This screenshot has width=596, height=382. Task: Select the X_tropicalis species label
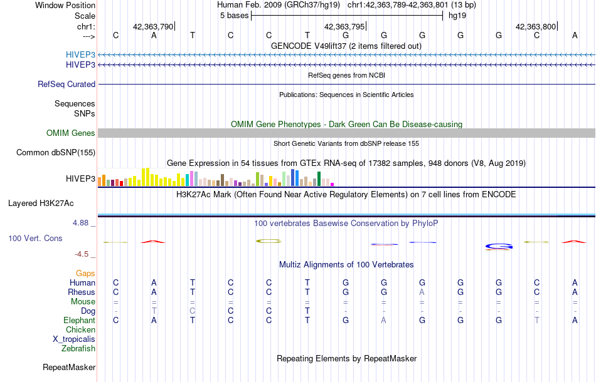click(74, 339)
